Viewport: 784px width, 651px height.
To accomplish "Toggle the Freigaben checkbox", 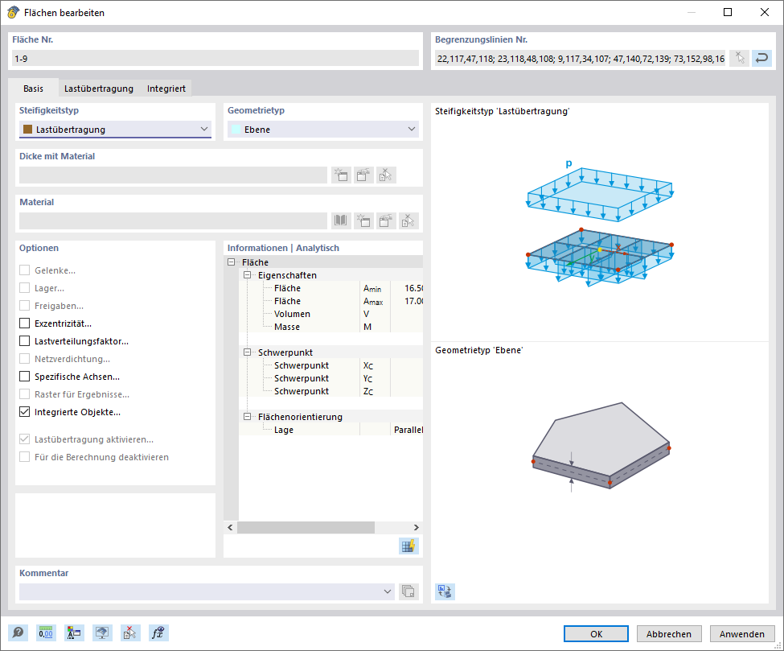I will (24, 306).
